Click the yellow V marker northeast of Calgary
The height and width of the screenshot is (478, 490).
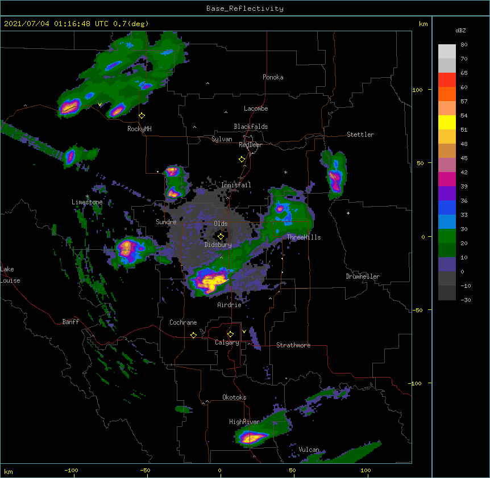click(244, 332)
